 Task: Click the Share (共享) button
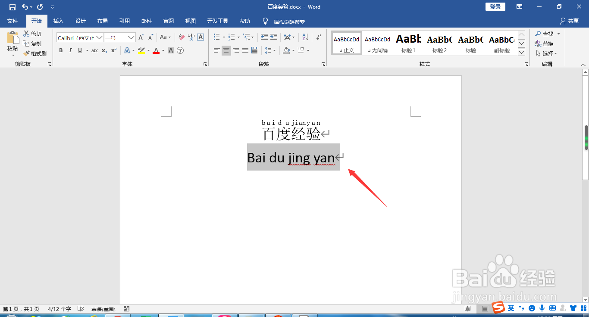pyautogui.click(x=570, y=21)
